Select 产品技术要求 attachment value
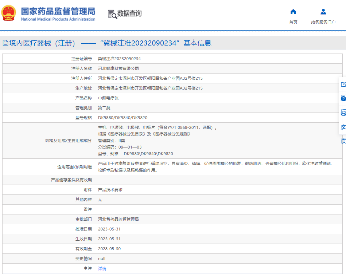Screen dimensions: 346x276 click(110, 190)
